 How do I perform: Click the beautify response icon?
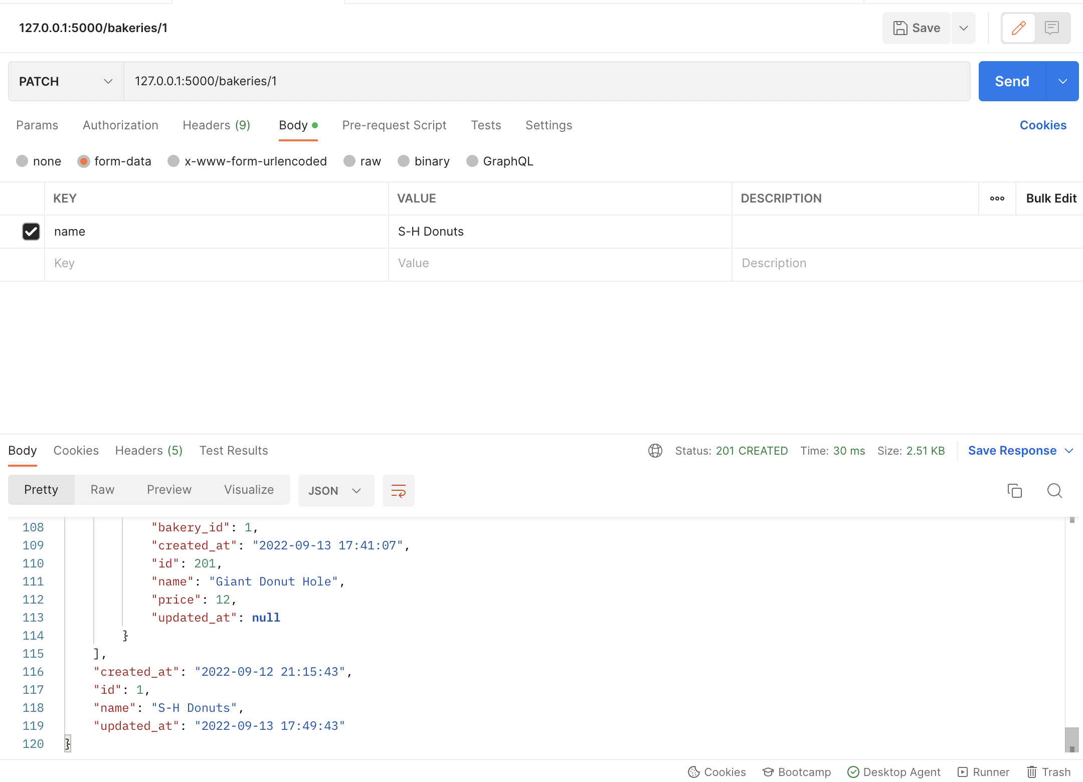pyautogui.click(x=398, y=491)
